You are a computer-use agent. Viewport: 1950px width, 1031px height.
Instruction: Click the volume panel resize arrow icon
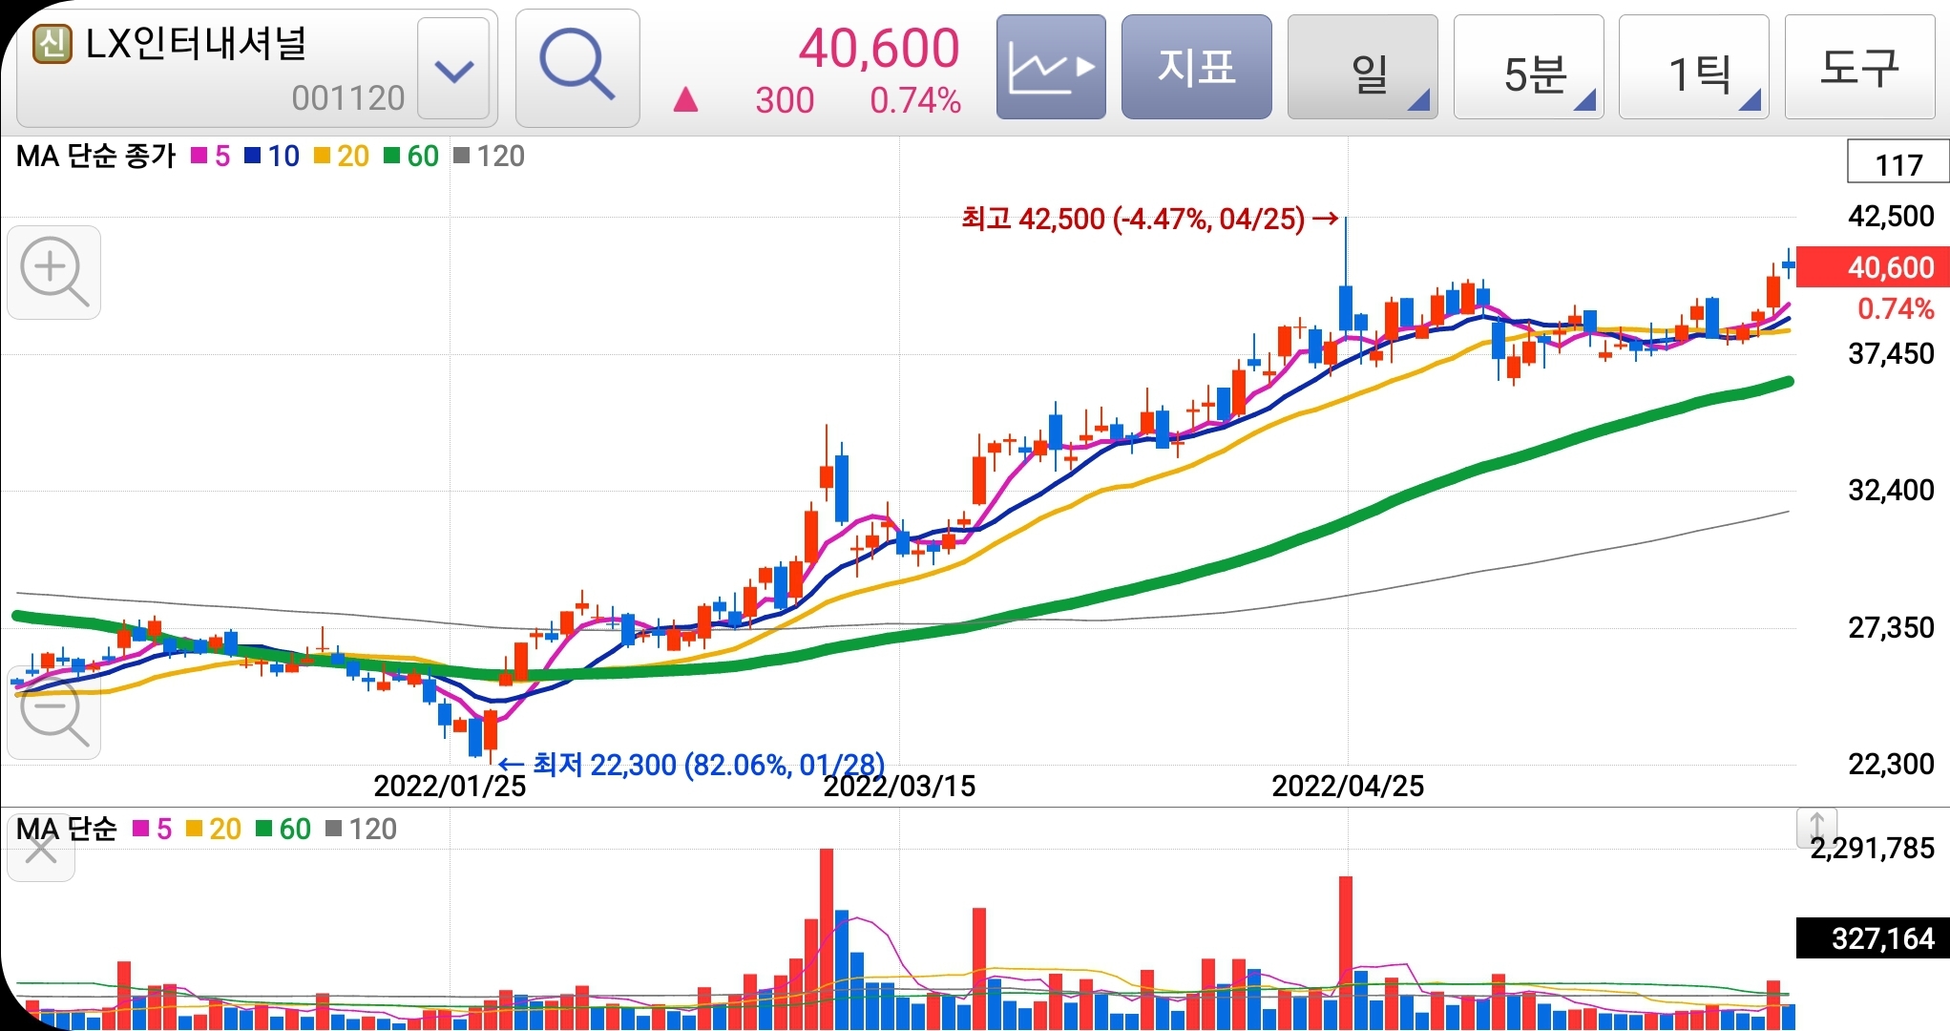coord(1816,827)
